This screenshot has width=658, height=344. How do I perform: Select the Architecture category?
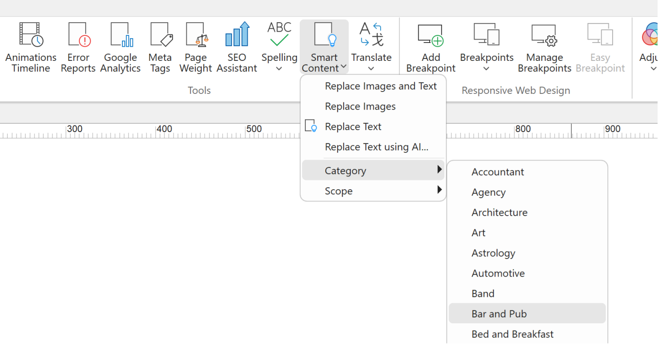coord(499,212)
